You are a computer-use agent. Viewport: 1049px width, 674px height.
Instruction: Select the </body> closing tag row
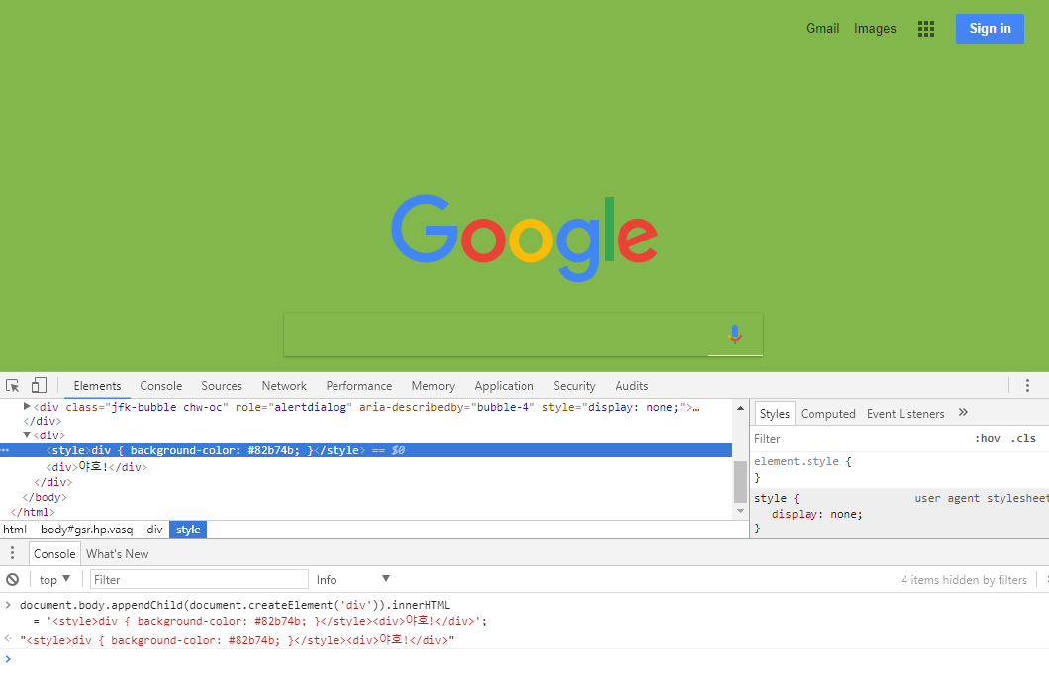[45, 497]
